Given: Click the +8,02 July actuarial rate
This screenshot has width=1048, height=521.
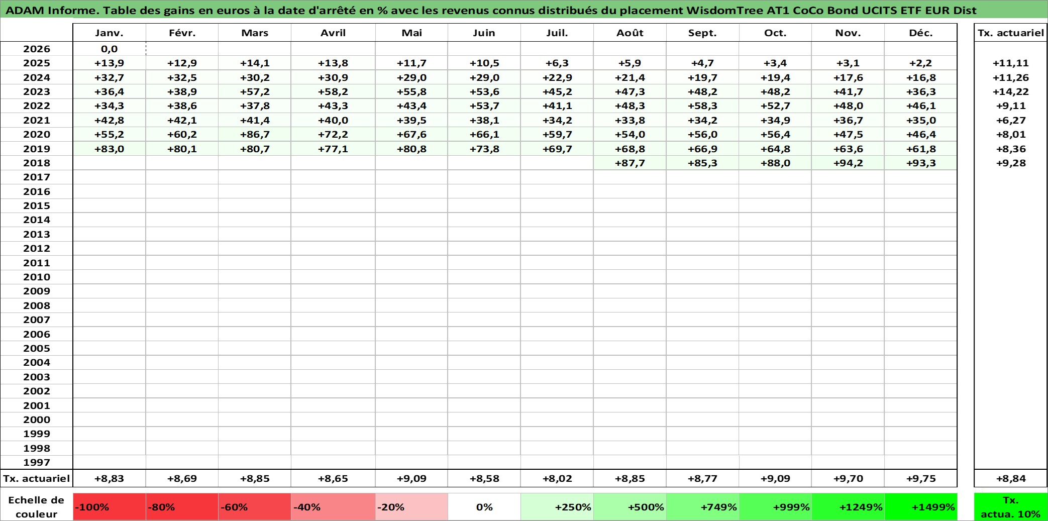Looking at the screenshot, I should point(557,478).
